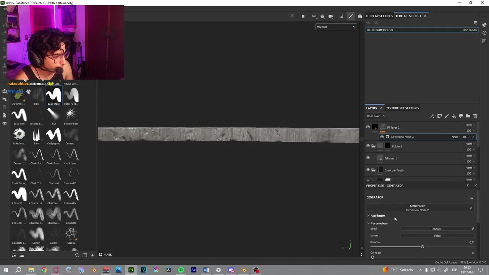Select the Layers tab
Screen dimensions: 489x275
[371, 108]
